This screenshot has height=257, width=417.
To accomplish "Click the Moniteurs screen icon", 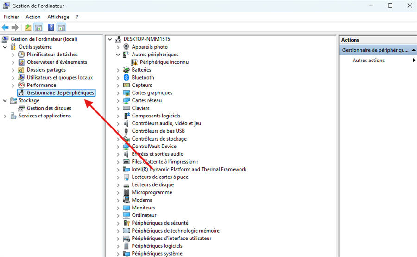I will tap(126, 208).
